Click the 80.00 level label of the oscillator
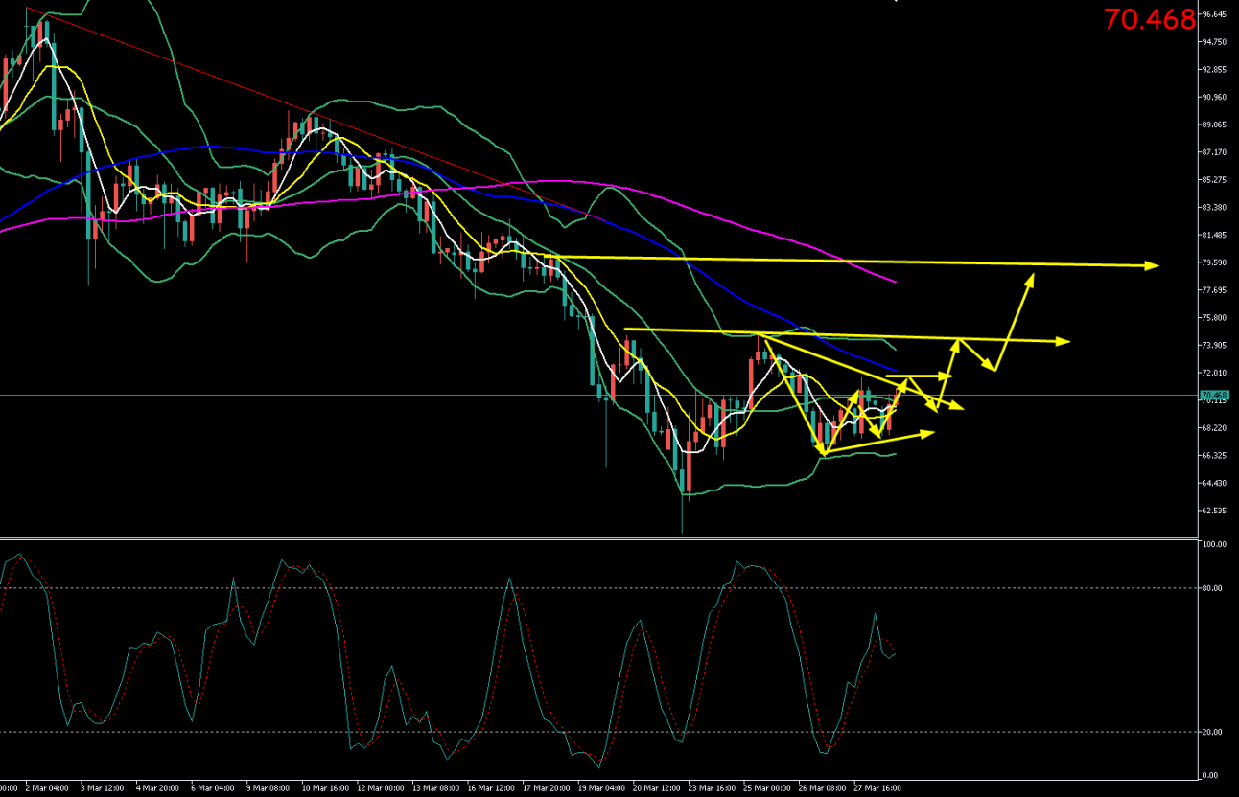Viewport: 1239px width, 797px height. 1212,588
